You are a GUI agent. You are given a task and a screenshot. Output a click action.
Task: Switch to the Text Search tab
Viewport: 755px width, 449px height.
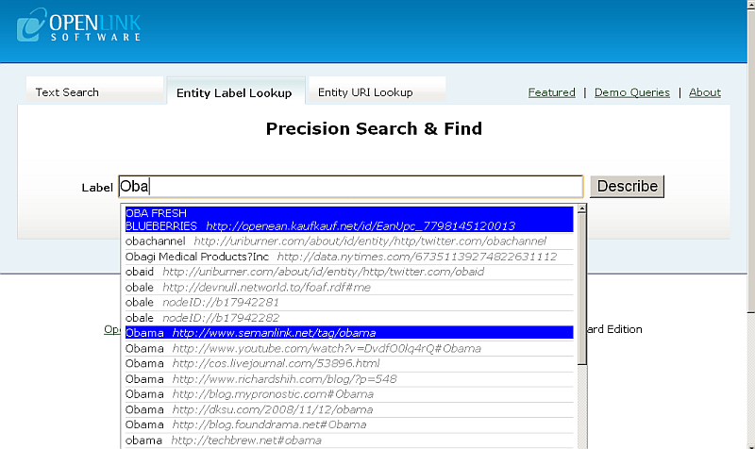click(95, 91)
